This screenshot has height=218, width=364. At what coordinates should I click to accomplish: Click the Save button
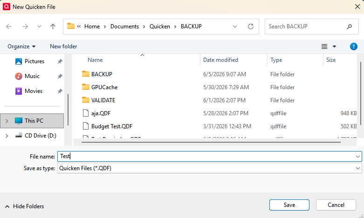coord(289,205)
